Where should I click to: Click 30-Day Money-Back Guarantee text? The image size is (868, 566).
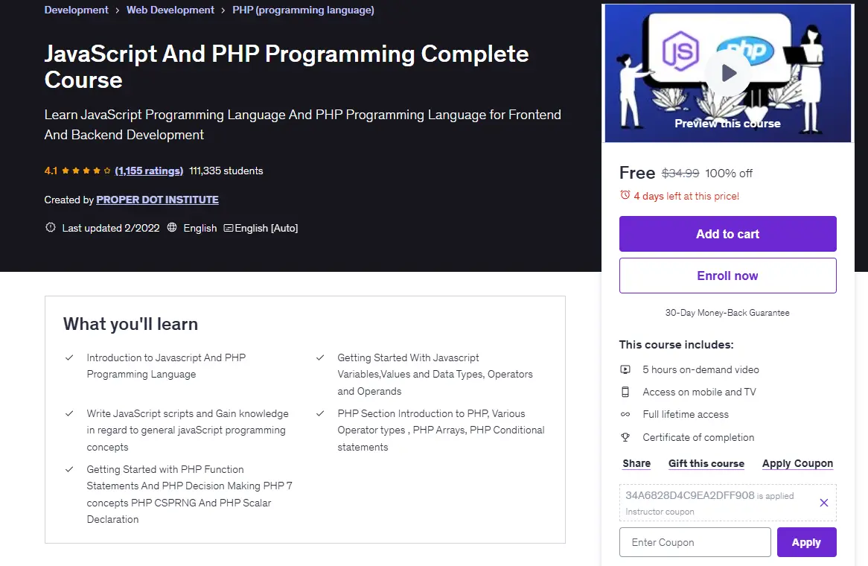[727, 312]
